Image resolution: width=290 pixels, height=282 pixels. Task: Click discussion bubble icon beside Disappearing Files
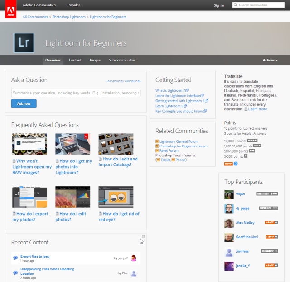click(15, 273)
